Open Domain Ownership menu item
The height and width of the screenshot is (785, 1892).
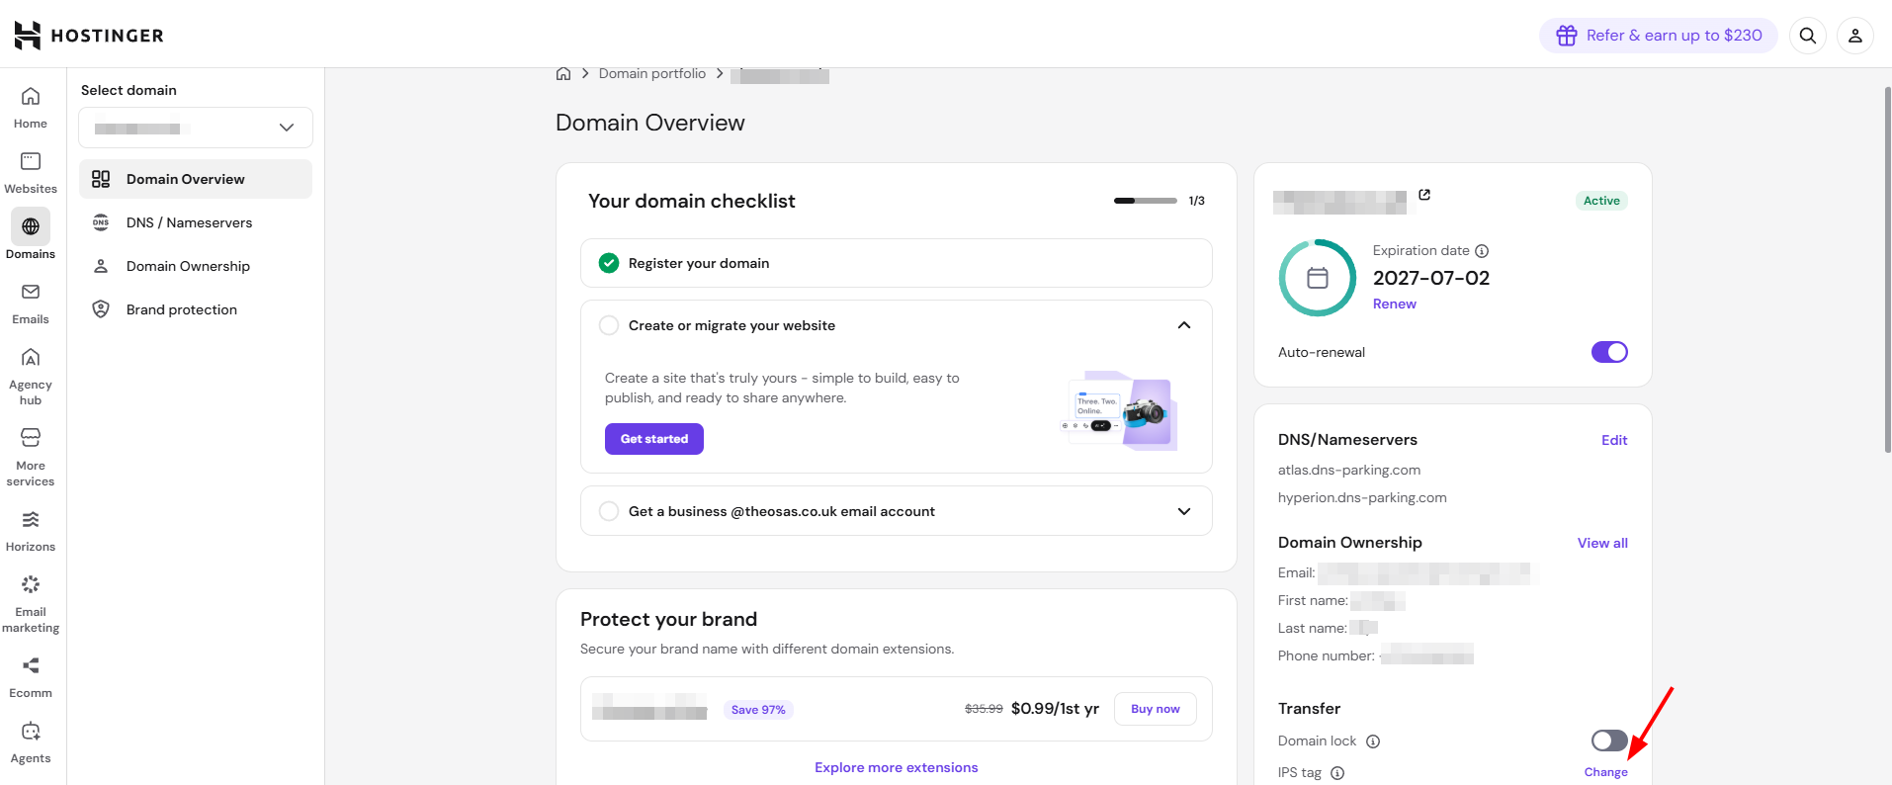(x=196, y=266)
